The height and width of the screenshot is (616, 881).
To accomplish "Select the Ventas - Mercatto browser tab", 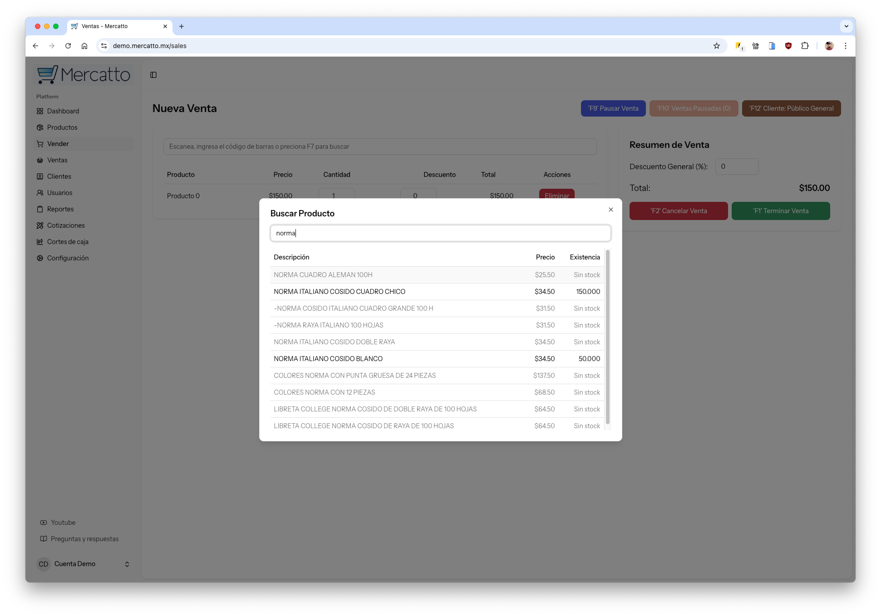I will point(120,26).
